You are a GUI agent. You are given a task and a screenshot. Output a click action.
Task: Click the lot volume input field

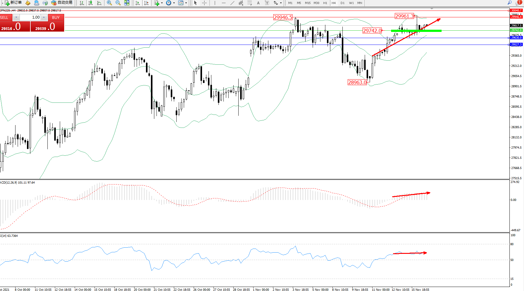[30, 17]
